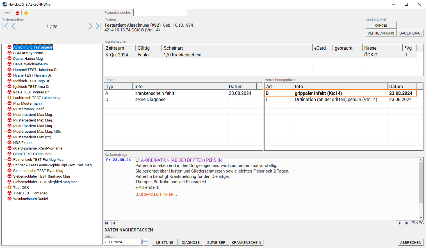Select the 'Keine Diagnose' error row
Image resolution: width=426 pixels, height=248 pixels.
click(x=150, y=100)
